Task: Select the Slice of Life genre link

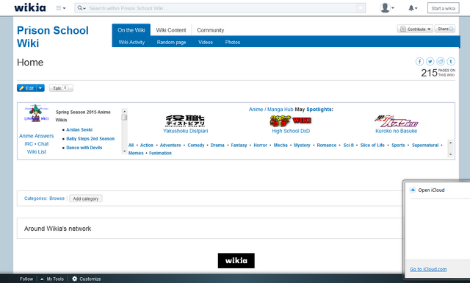Action: tap(372, 146)
